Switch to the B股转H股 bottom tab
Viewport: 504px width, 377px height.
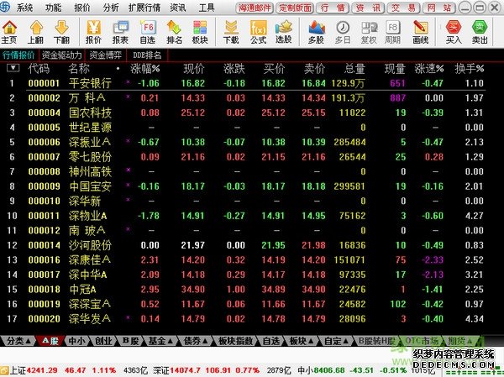(x=376, y=341)
